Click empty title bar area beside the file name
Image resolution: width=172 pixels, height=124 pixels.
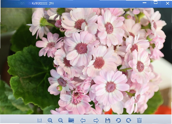click(93, 4)
